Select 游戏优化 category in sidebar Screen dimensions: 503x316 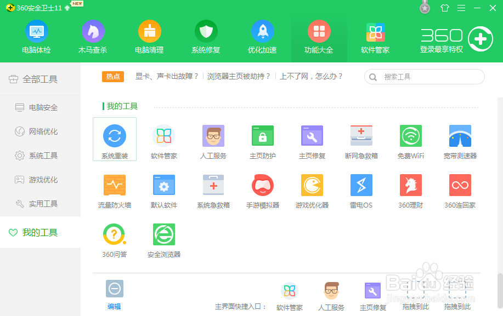click(x=40, y=180)
